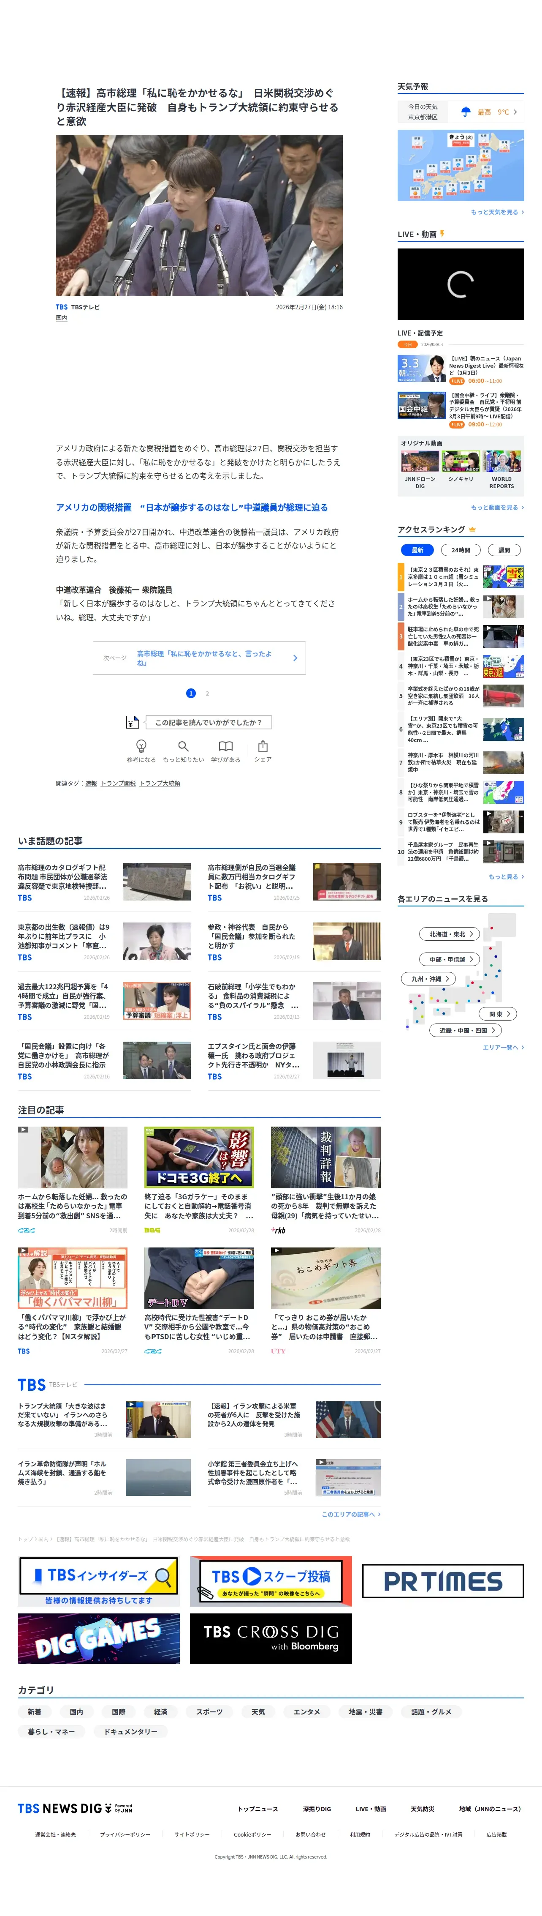Click もっと動画を見る link
Viewport: 542px width, 1916px height.
(497, 507)
